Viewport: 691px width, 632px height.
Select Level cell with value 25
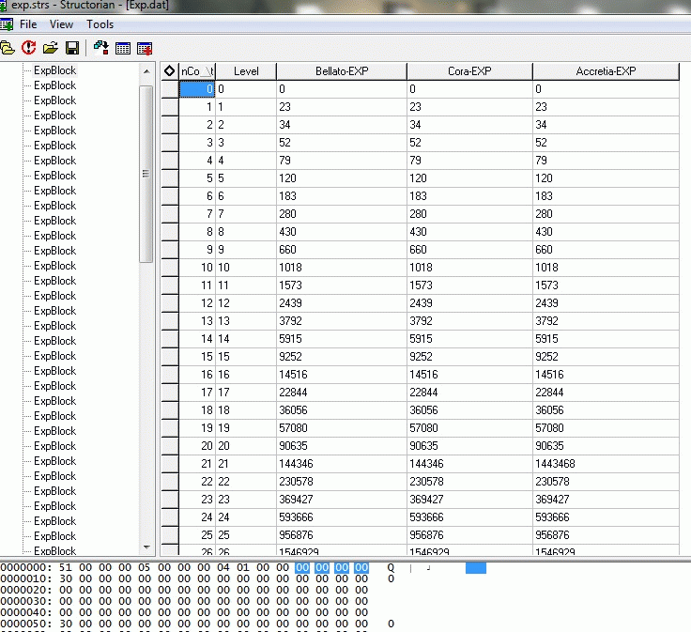(x=246, y=535)
